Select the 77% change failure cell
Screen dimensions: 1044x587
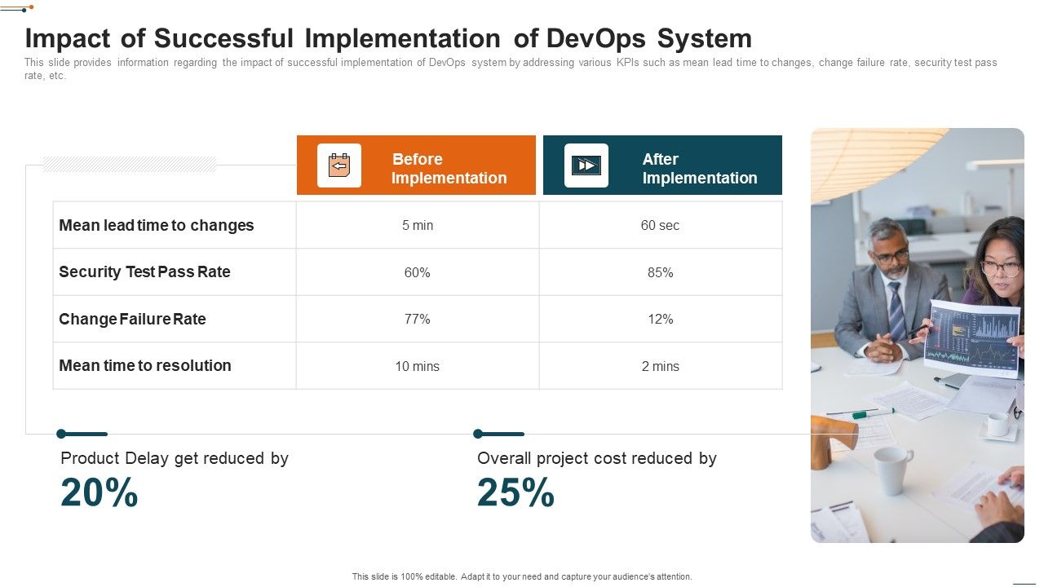tap(417, 320)
